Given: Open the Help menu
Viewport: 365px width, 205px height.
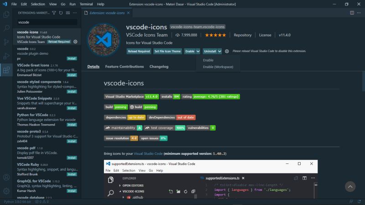Looking at the screenshot, I should (100, 4).
